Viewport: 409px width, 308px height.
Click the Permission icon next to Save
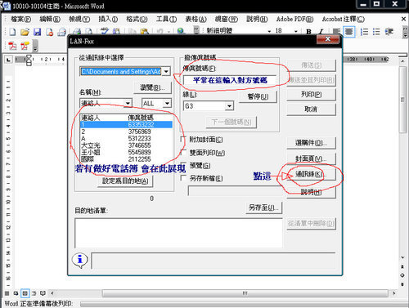coord(50,32)
